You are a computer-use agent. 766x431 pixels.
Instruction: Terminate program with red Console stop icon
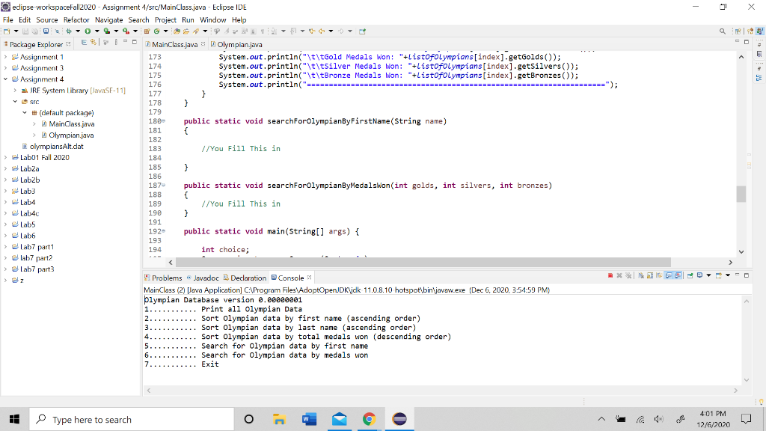(610, 275)
